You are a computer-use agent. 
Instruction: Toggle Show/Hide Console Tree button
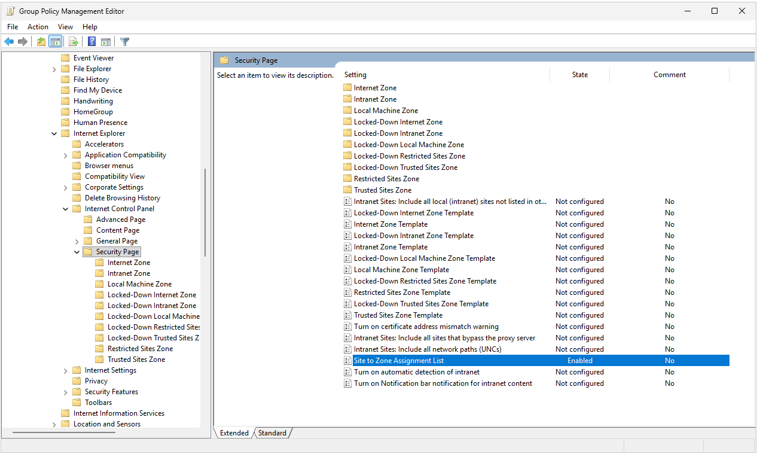coord(56,42)
